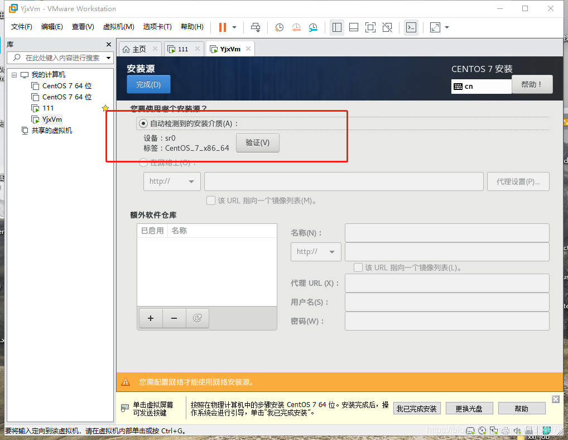Image resolution: width=568 pixels, height=440 pixels.
Task: Revert the virtual machine to its snapshot
Action: pyautogui.click(x=296, y=27)
